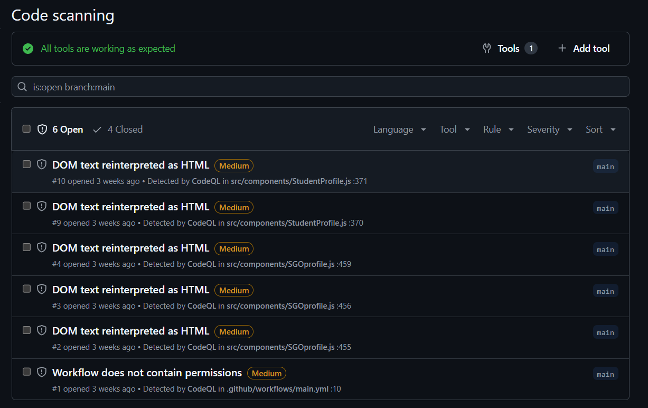Click the src/components/StudentProfile.js :370 path
The height and width of the screenshot is (408, 648).
tap(295, 223)
